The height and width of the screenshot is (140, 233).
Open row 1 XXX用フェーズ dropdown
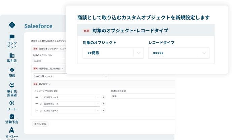tap(98, 97)
